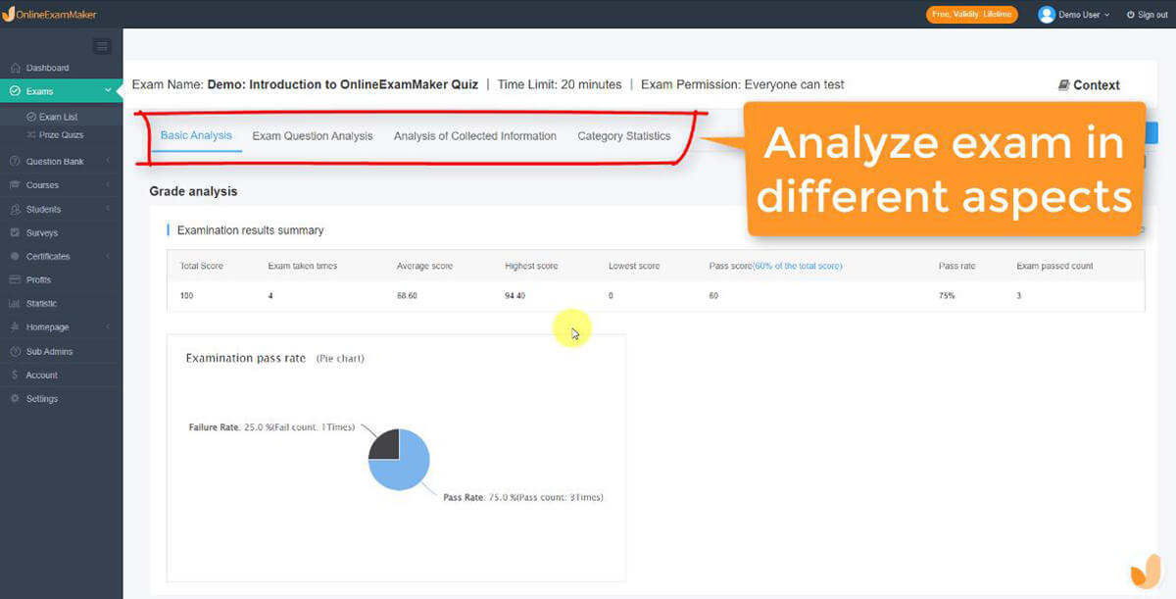Switch to the Category Statistics tab

(624, 136)
